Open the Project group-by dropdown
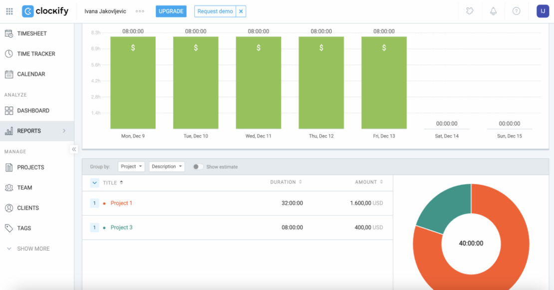 (x=131, y=166)
